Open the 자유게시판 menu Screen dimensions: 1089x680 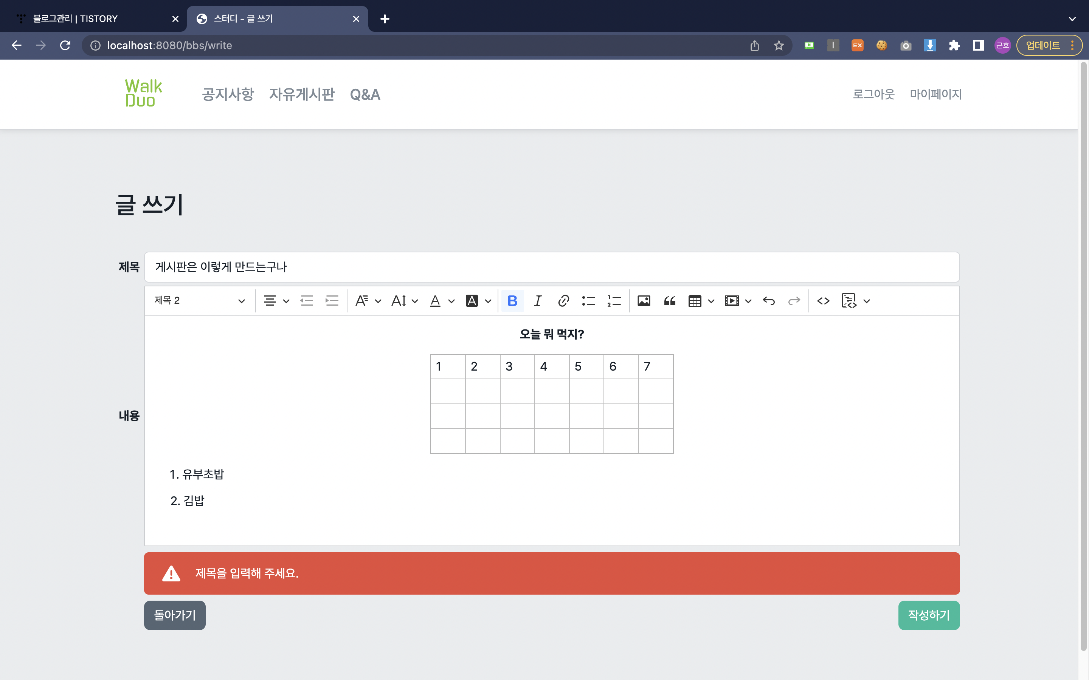301,94
